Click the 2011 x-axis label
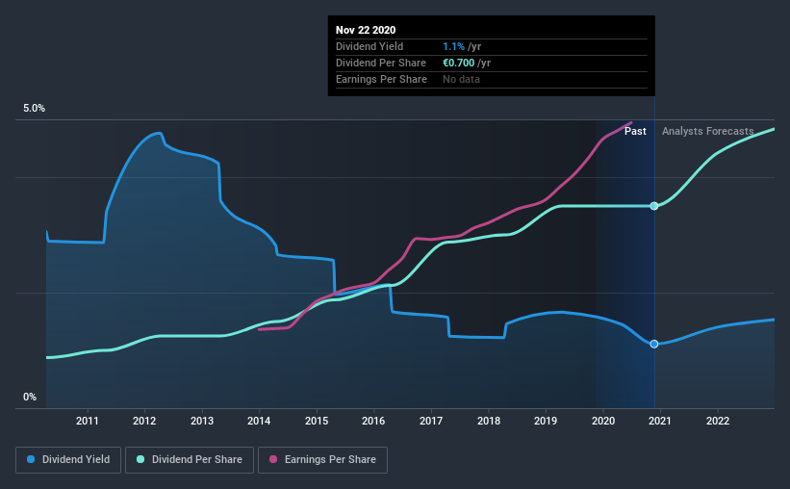The height and width of the screenshot is (489, 790). point(88,421)
